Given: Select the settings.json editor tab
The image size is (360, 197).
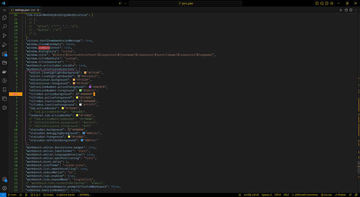Looking at the screenshot, I should click(x=25, y=10).
